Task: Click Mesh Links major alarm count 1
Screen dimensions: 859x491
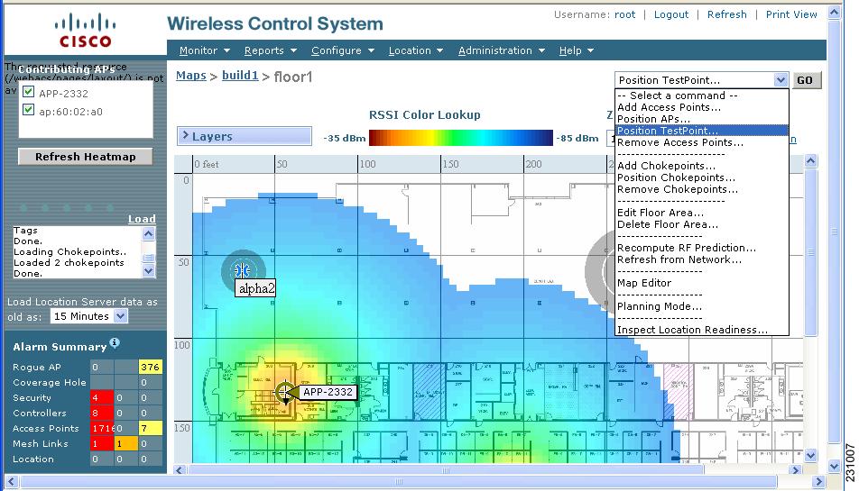Action: point(126,443)
